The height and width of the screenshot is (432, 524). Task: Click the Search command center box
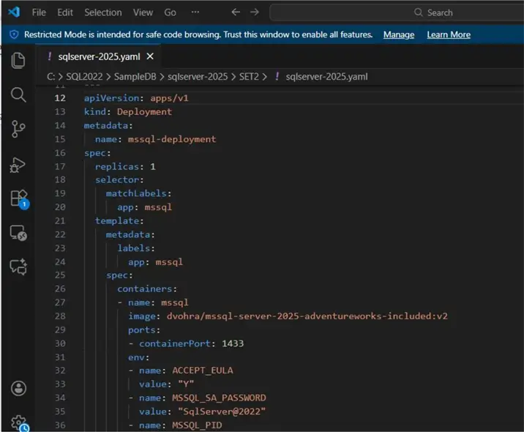point(397,12)
